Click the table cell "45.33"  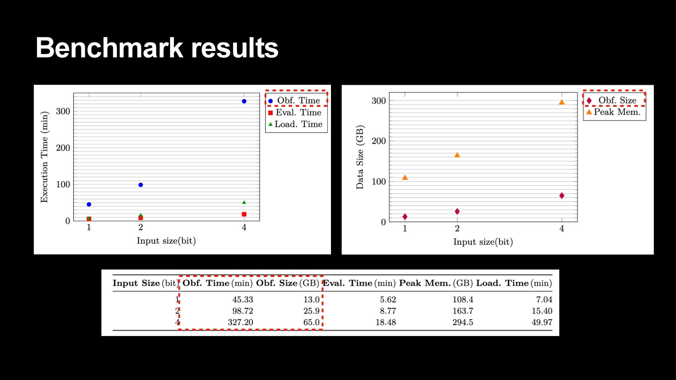tap(243, 300)
